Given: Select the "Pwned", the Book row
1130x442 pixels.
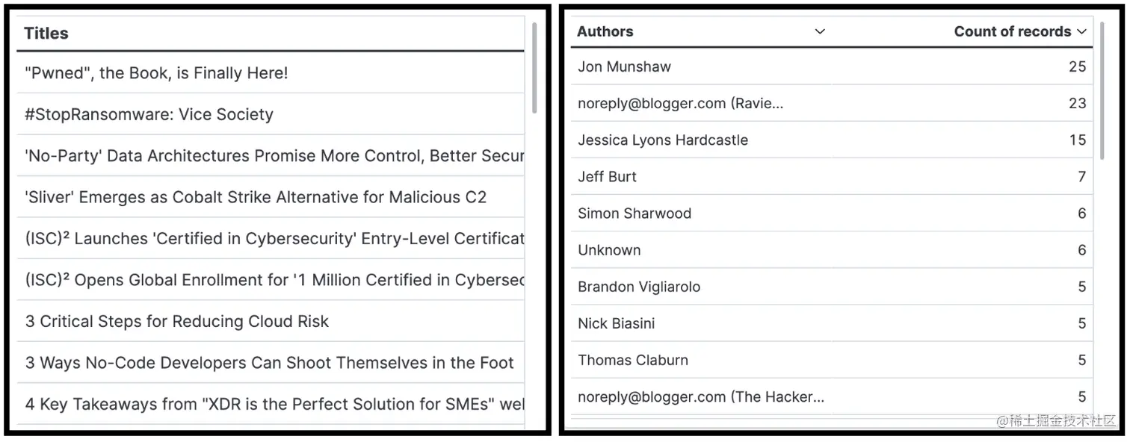Looking at the screenshot, I should 271,73.
